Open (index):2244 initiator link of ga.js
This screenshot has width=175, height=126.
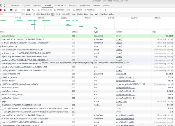pyautogui.click(x=121, y=101)
